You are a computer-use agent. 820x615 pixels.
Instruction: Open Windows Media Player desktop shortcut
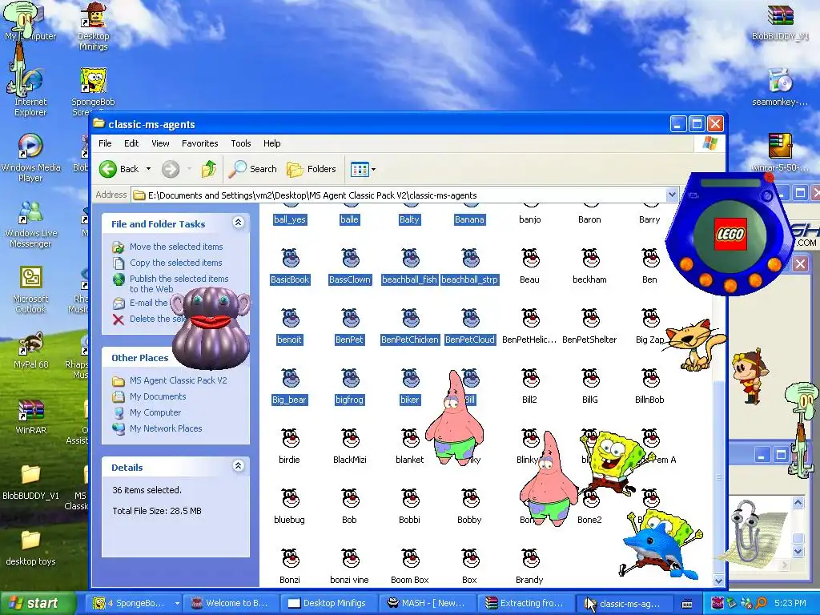[30, 158]
